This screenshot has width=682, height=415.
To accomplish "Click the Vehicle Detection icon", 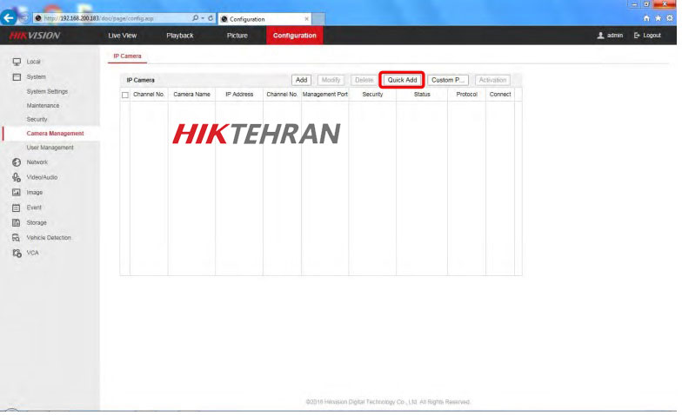I will tap(17, 238).
